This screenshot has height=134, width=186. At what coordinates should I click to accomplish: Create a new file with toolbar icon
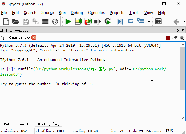point(6,21)
